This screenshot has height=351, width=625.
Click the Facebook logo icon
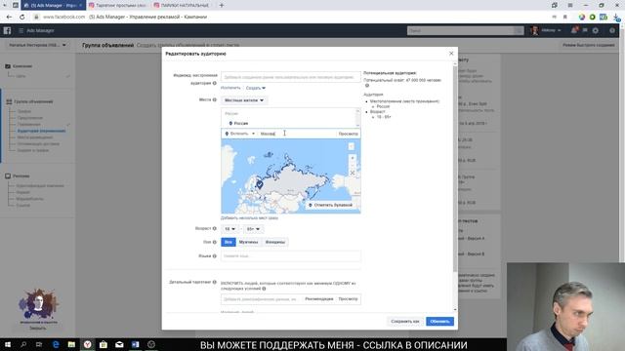(x=7, y=30)
